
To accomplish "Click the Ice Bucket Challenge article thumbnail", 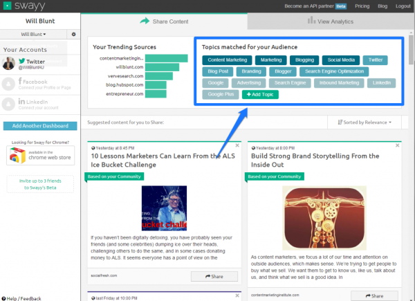I will (x=164, y=208).
